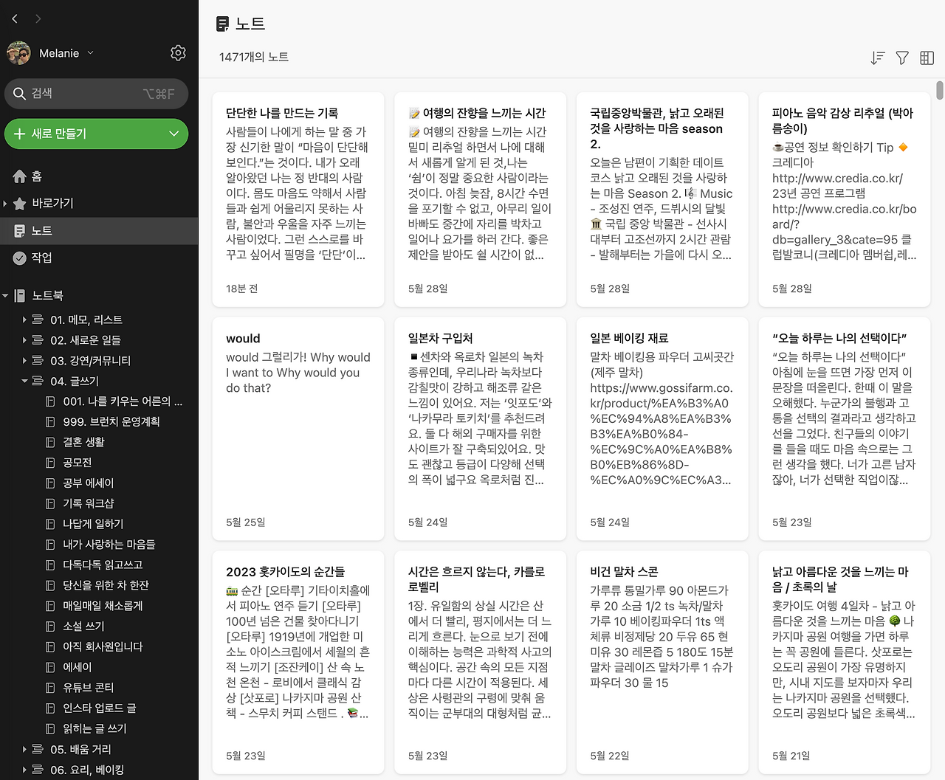Expand the '06. 요리, 베이킹' notebook
The width and height of the screenshot is (945, 780).
[23, 769]
